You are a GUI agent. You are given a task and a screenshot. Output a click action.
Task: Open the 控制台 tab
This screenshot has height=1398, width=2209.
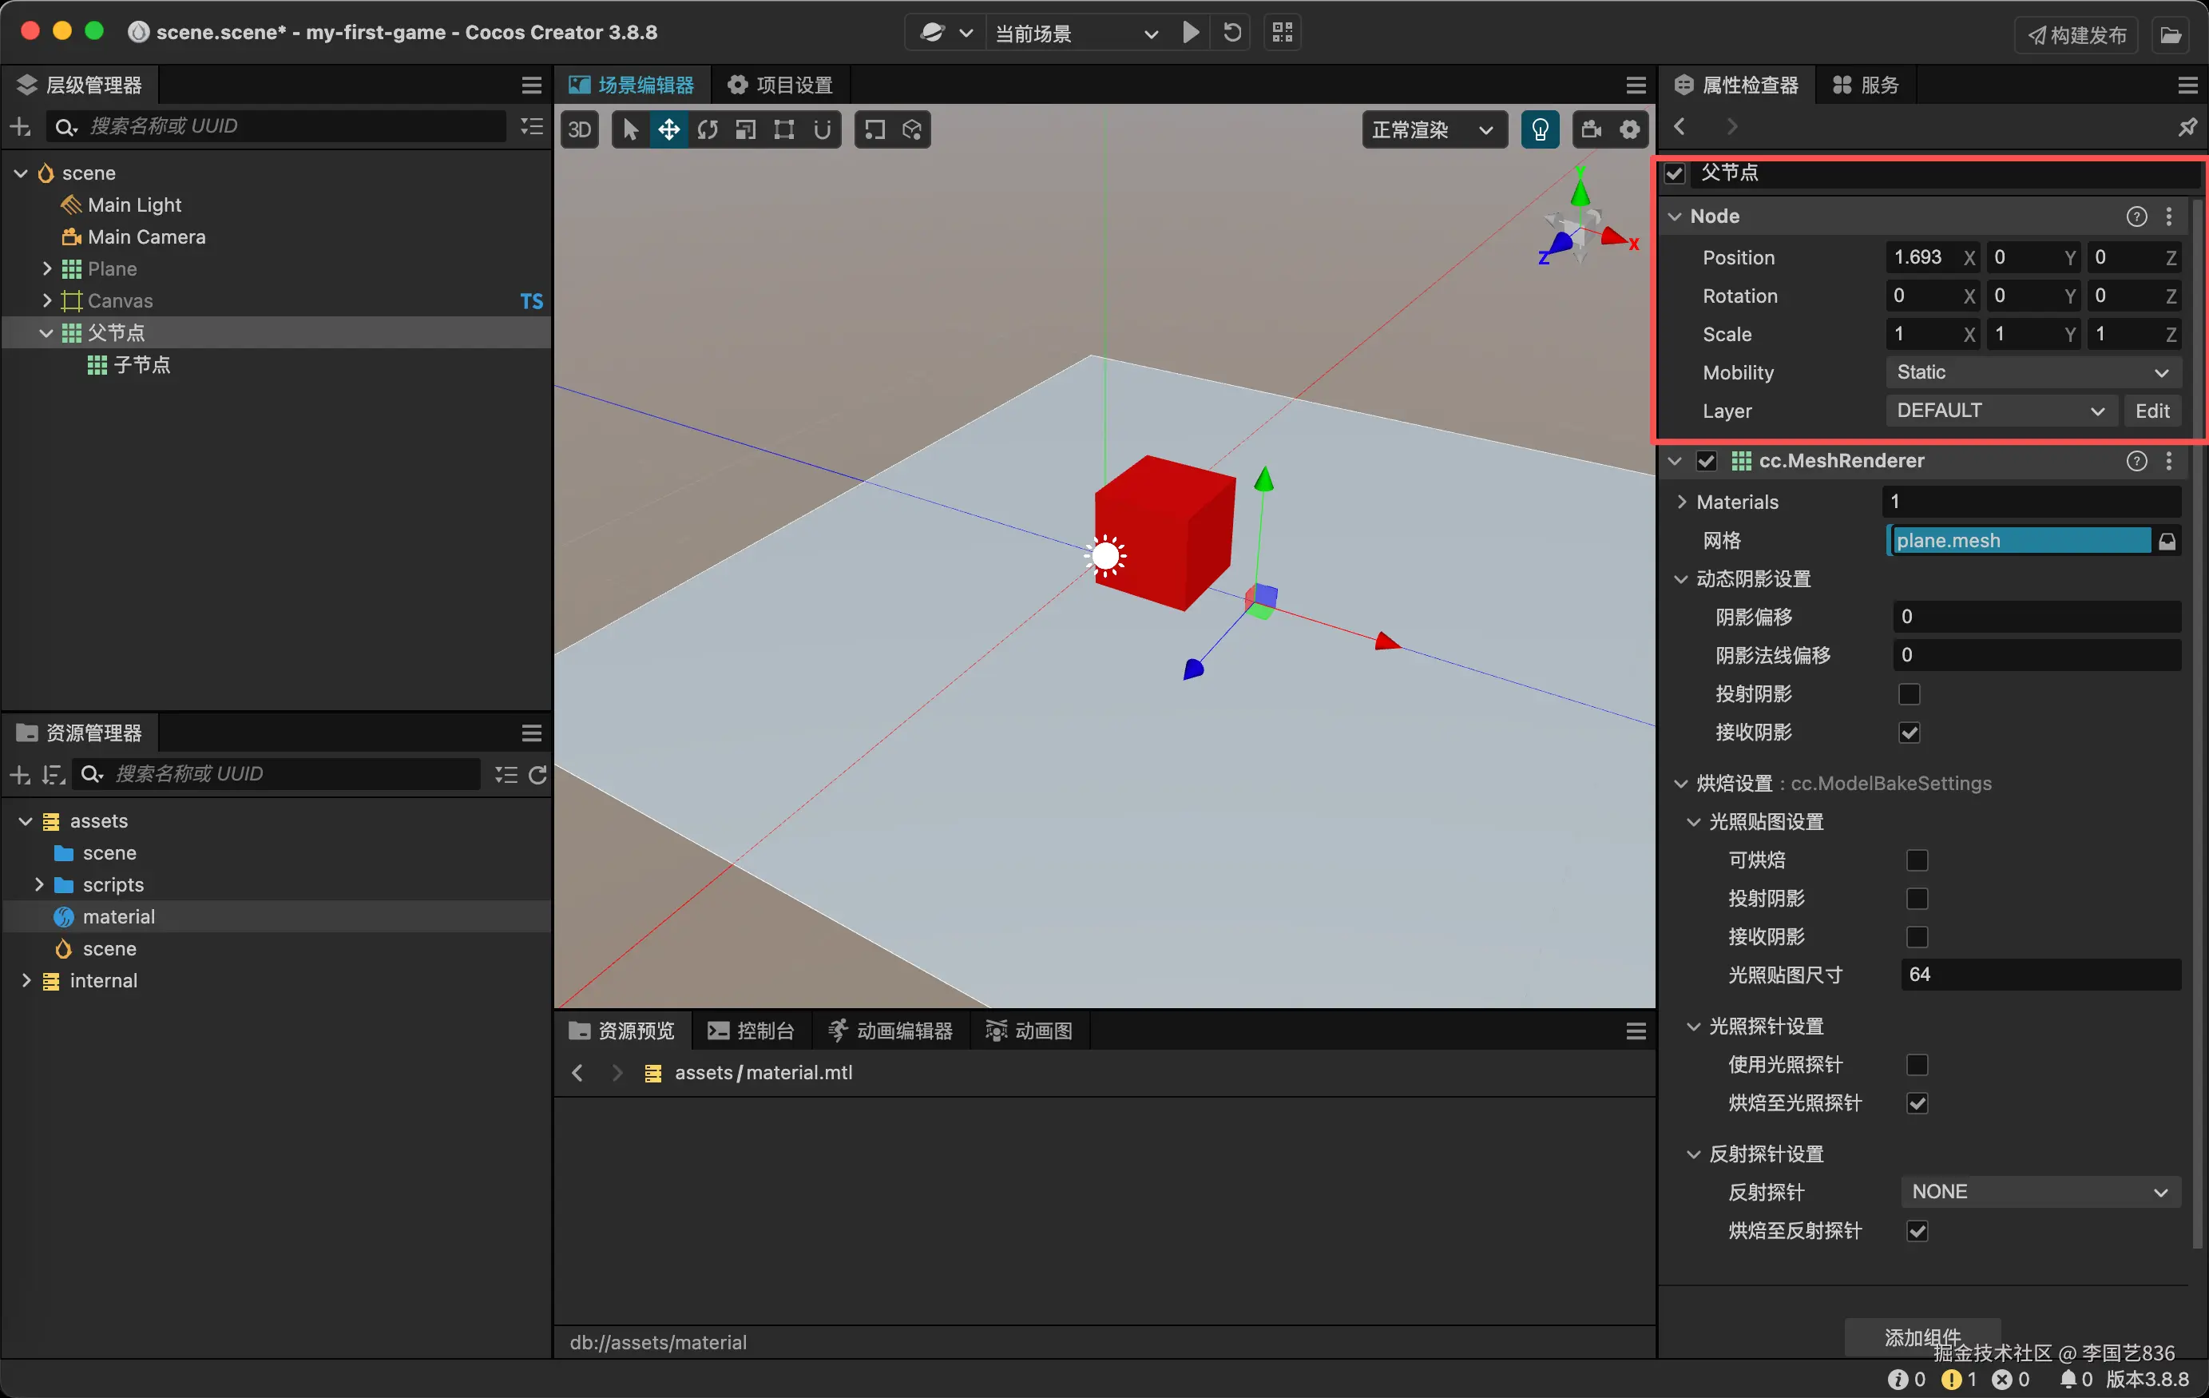(752, 1031)
